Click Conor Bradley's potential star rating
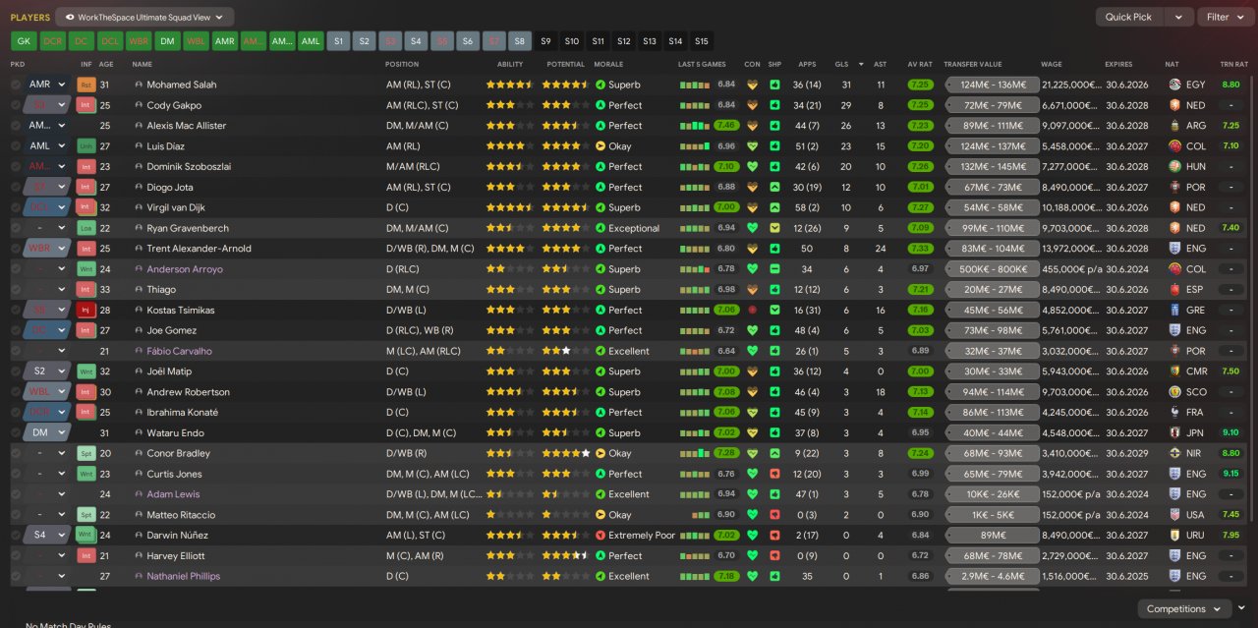This screenshot has height=628, width=1258. tap(566, 453)
